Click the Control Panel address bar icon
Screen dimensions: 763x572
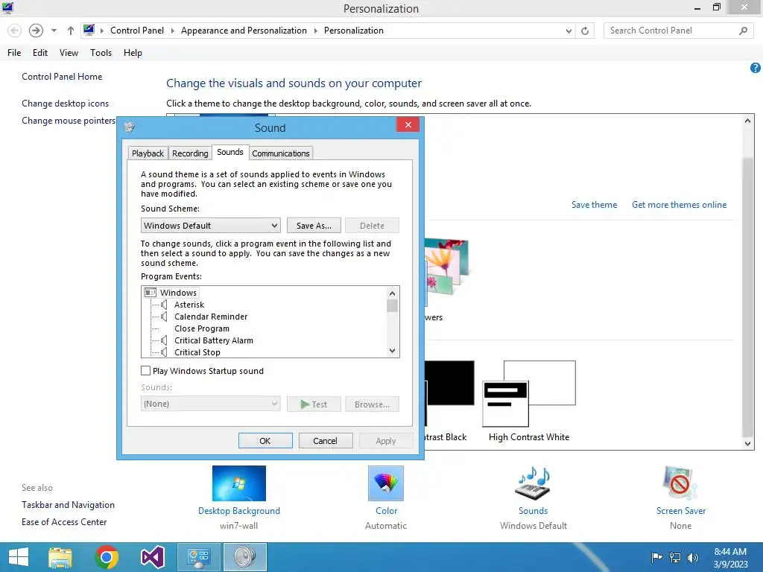tap(89, 30)
